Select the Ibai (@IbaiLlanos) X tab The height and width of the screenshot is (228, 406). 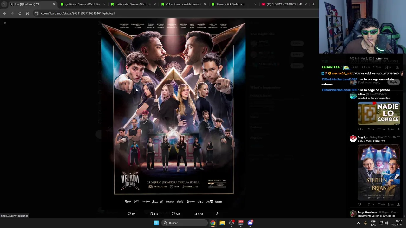point(32,4)
